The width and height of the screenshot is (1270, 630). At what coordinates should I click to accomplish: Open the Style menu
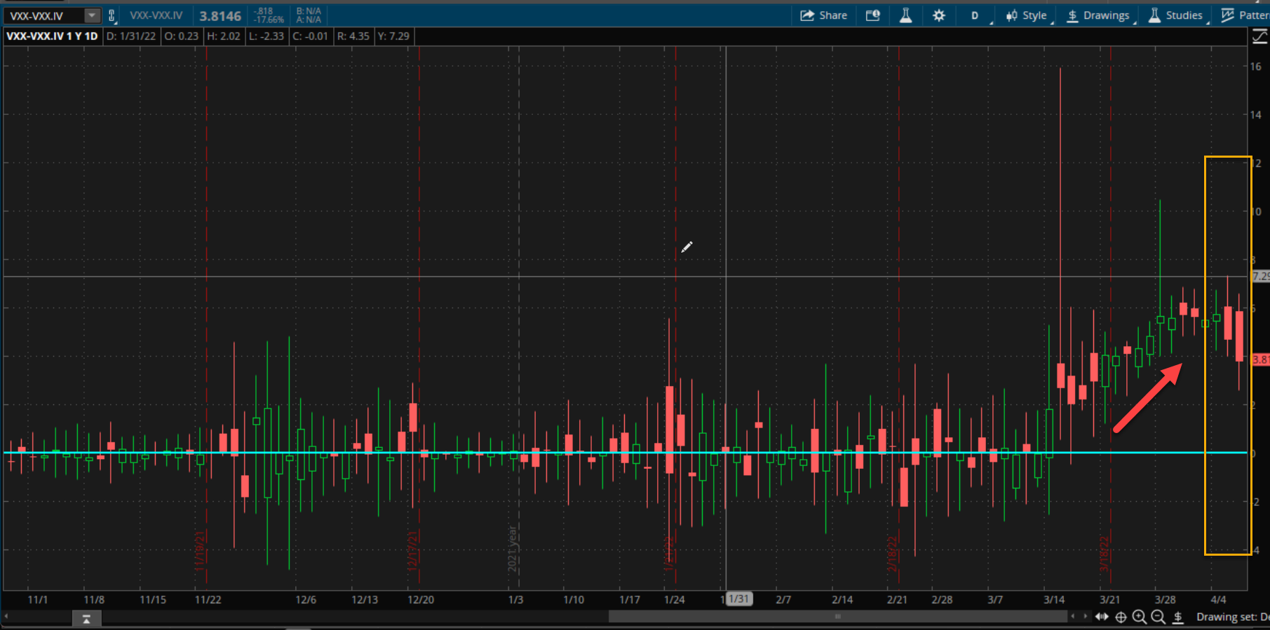1027,15
